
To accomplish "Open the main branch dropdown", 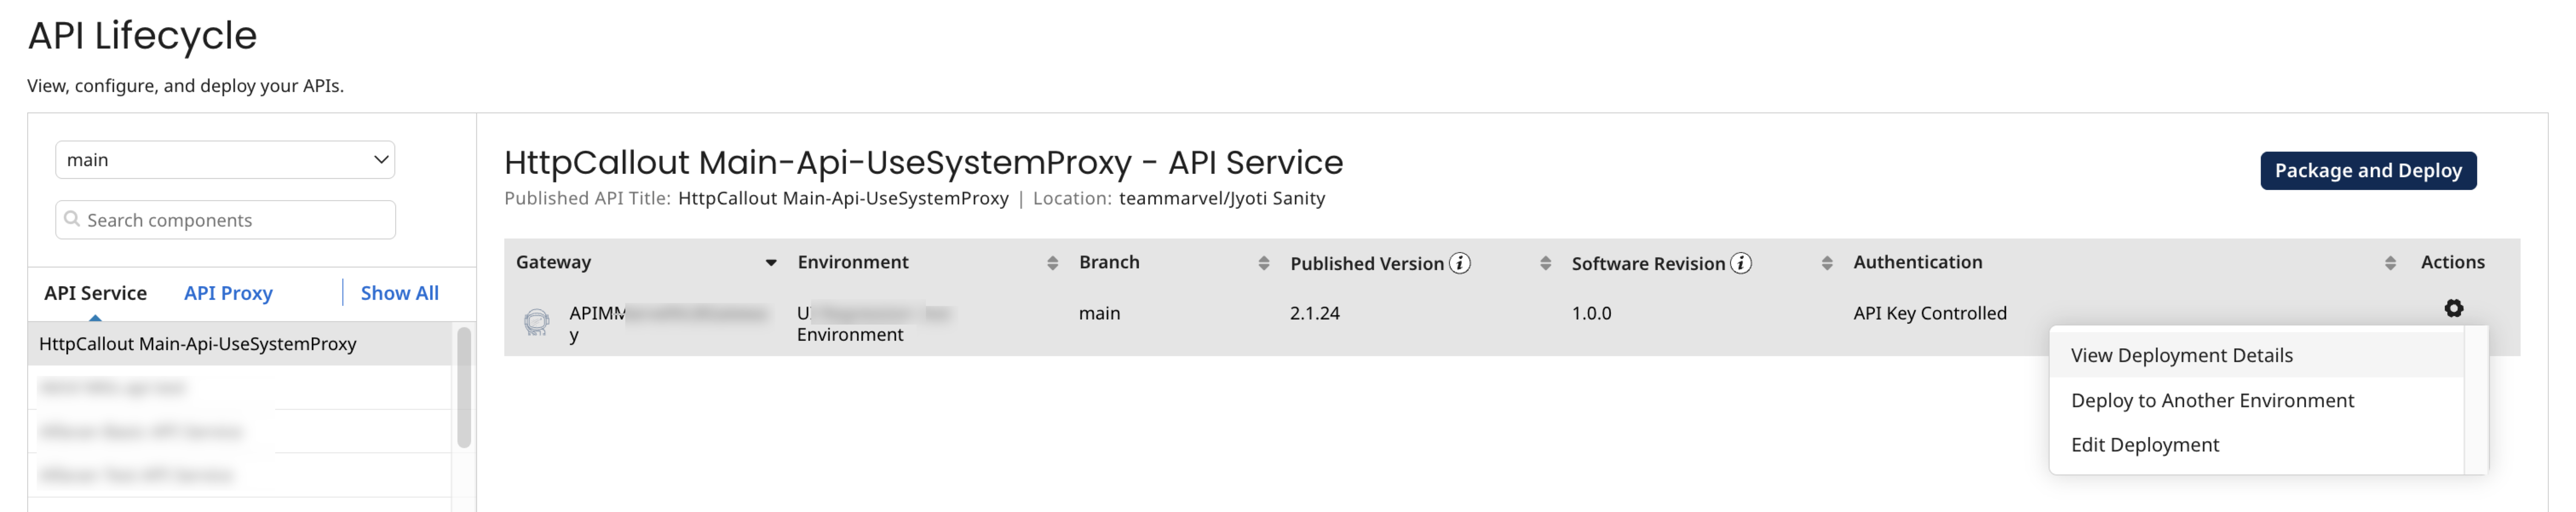I will pos(225,160).
